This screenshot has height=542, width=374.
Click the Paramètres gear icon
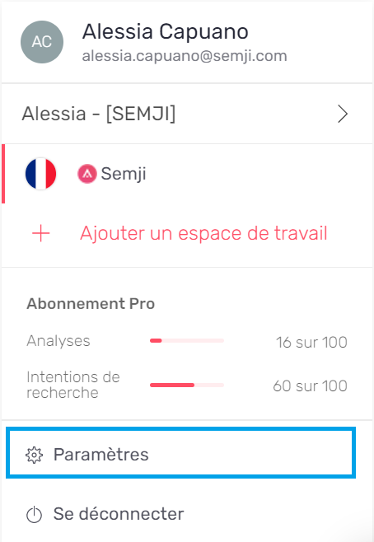pyautogui.click(x=35, y=455)
